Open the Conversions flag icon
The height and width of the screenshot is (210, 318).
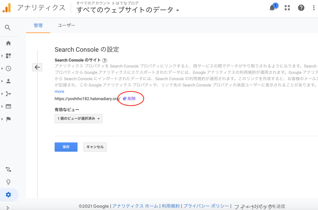(8, 119)
